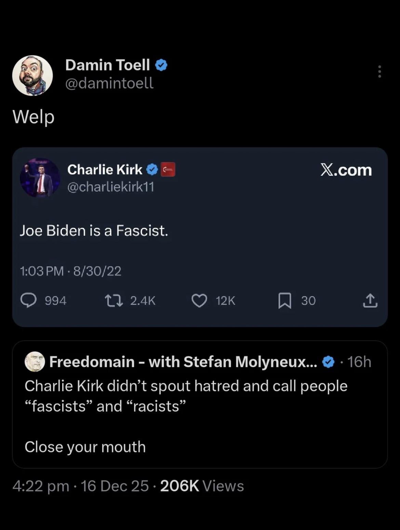Open Damin Toell's display name link
400x530 pixels.
[107, 65]
